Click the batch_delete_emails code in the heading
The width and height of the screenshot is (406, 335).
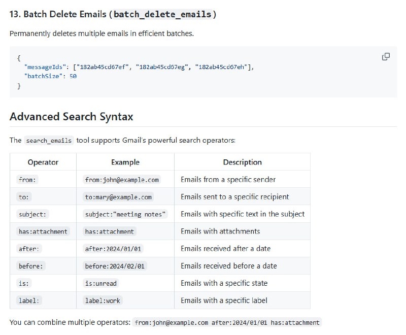click(x=162, y=14)
